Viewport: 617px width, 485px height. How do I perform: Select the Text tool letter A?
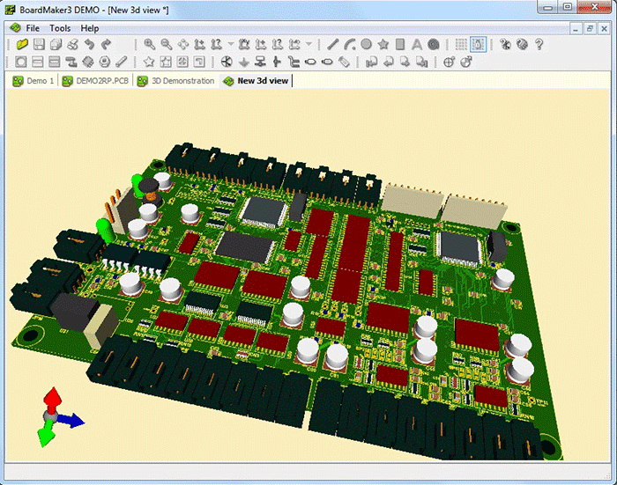tap(416, 44)
